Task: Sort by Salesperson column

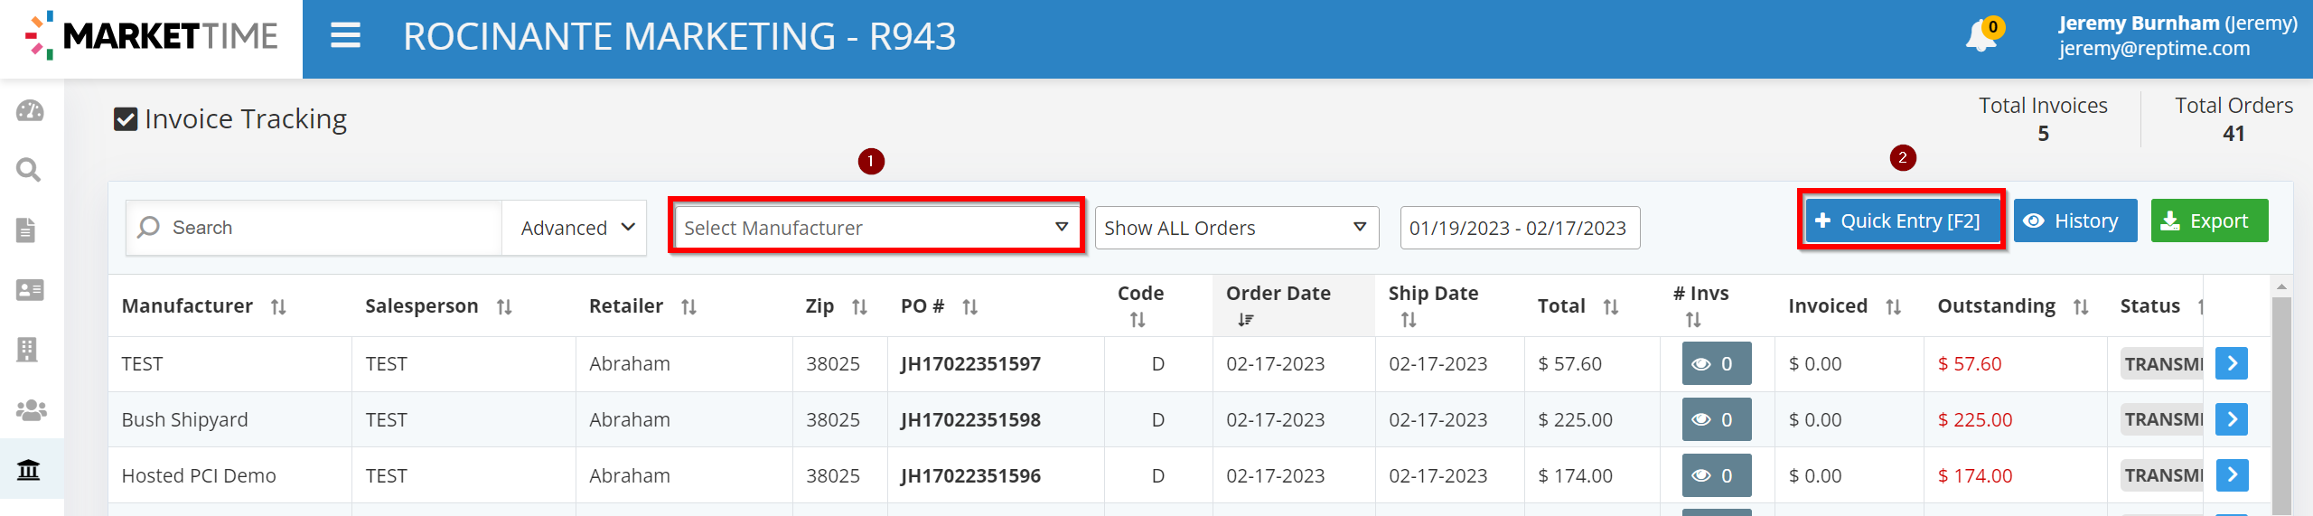Action: 504,307
